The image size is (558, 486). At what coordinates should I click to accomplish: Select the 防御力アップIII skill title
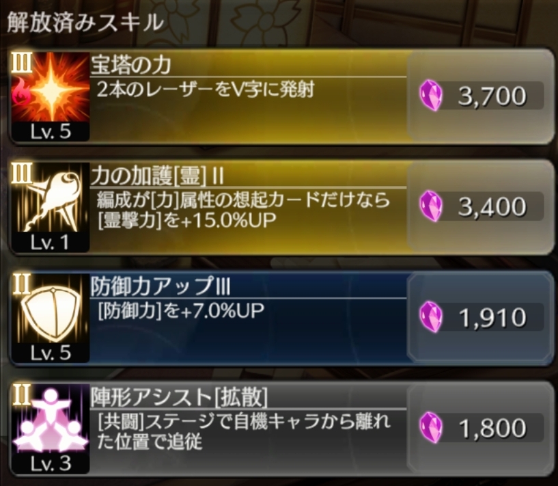(161, 286)
